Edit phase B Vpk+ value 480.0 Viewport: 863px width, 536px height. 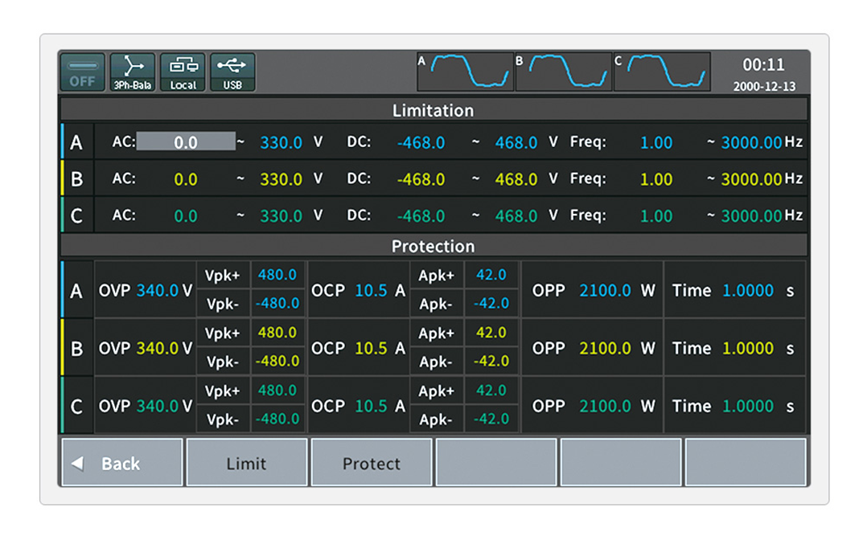[277, 333]
